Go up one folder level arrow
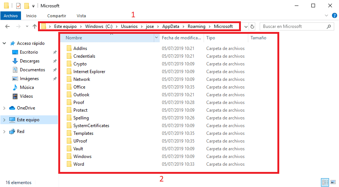339x187 pixels. (35, 26)
